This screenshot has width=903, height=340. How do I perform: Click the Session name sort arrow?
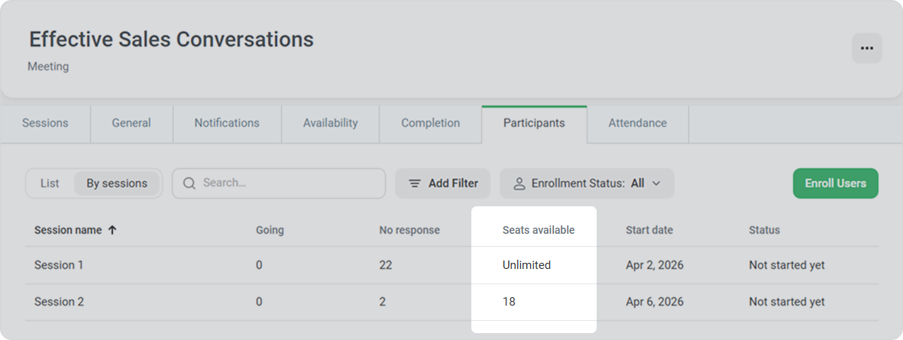point(112,230)
